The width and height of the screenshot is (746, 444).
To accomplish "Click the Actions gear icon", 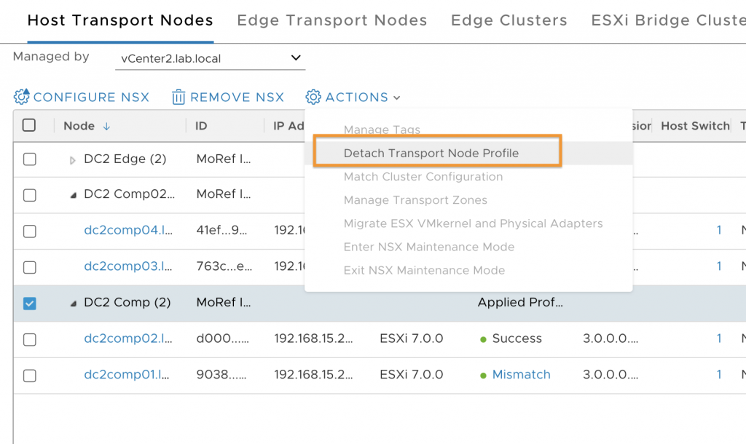I will point(313,97).
